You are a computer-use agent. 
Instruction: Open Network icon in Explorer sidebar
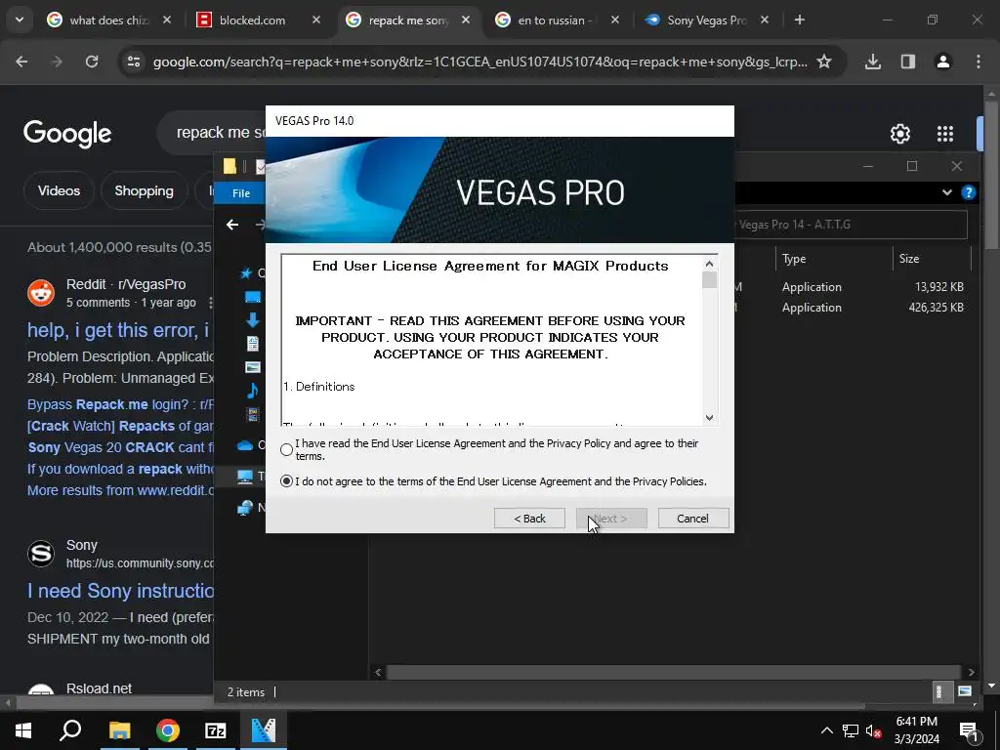(x=245, y=508)
